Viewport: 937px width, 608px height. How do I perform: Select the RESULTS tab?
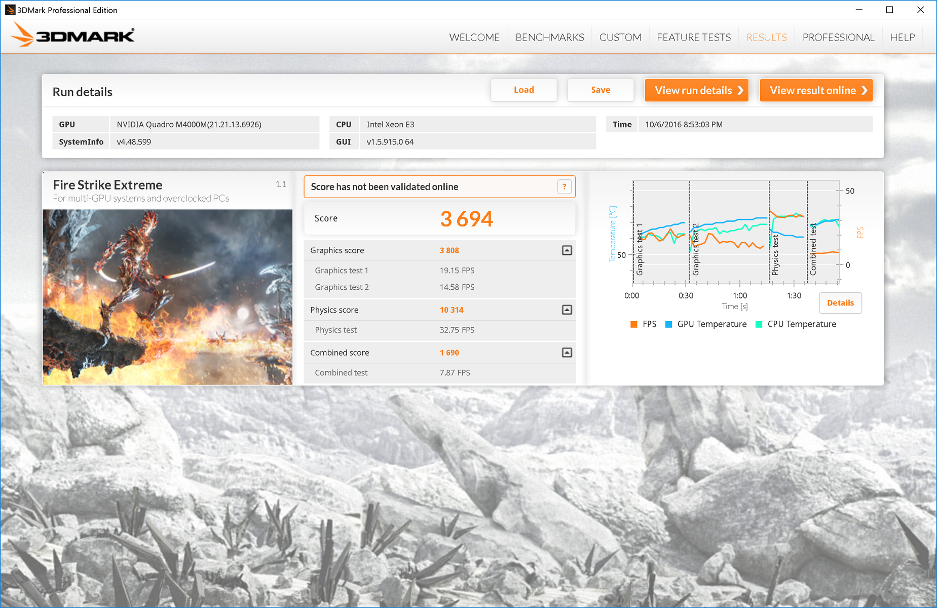[767, 37]
